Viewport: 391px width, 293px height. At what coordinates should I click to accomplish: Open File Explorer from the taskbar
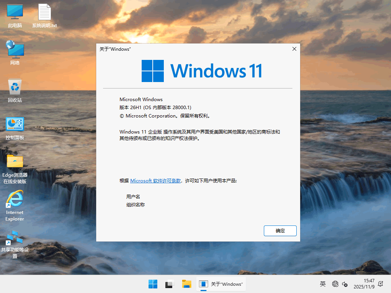pos(186,284)
